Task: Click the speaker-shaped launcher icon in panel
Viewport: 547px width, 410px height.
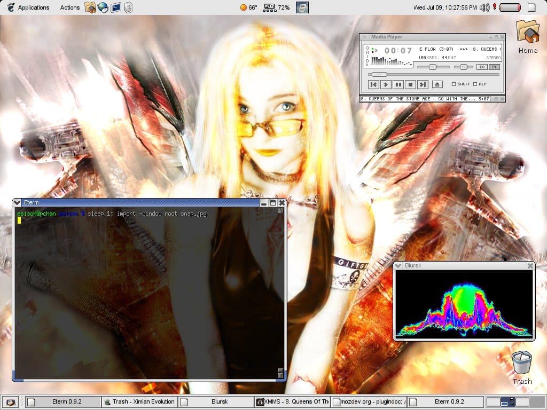Action: coord(128,7)
